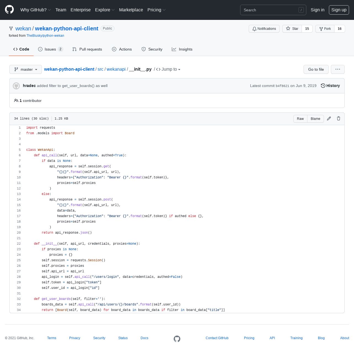The height and width of the screenshot is (356, 354).
Task: Switch to the Code tab
Action: point(21,49)
